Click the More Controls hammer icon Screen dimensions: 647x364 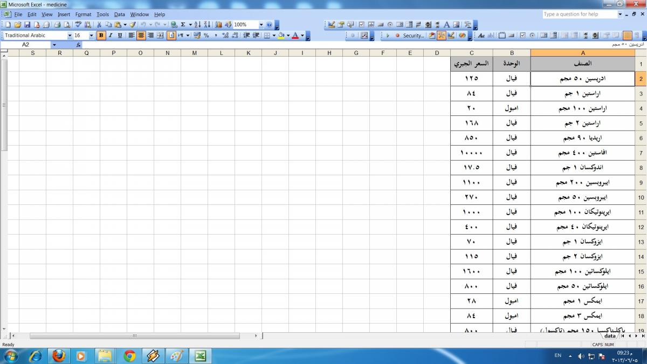(467, 25)
